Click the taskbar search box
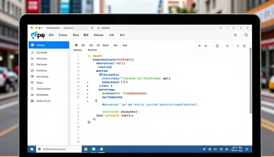Screen dimensions: 274x157 [x=59, y=149]
